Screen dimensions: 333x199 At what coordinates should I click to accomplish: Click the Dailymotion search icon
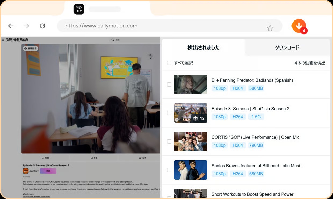(x=112, y=40)
